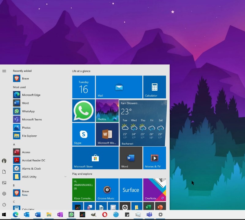Open the user account picture button
Image resolution: width=245 pixels, height=220 pixels.
4,161
